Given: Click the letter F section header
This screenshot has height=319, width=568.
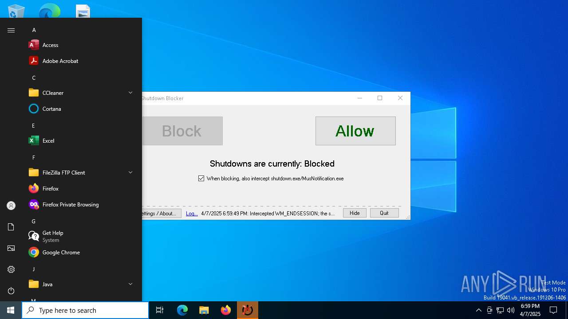Looking at the screenshot, I should (x=34, y=158).
